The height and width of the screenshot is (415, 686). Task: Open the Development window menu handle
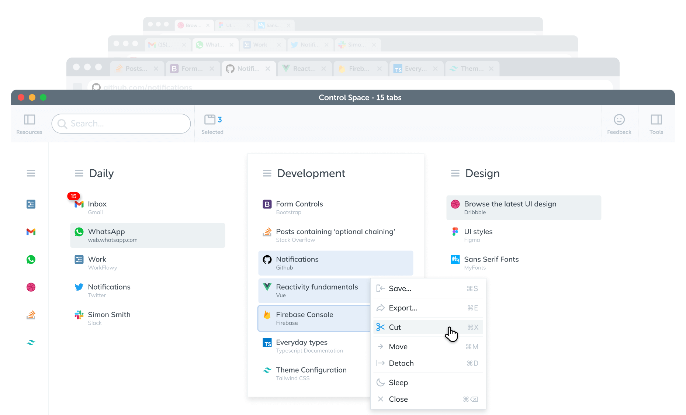tap(267, 173)
